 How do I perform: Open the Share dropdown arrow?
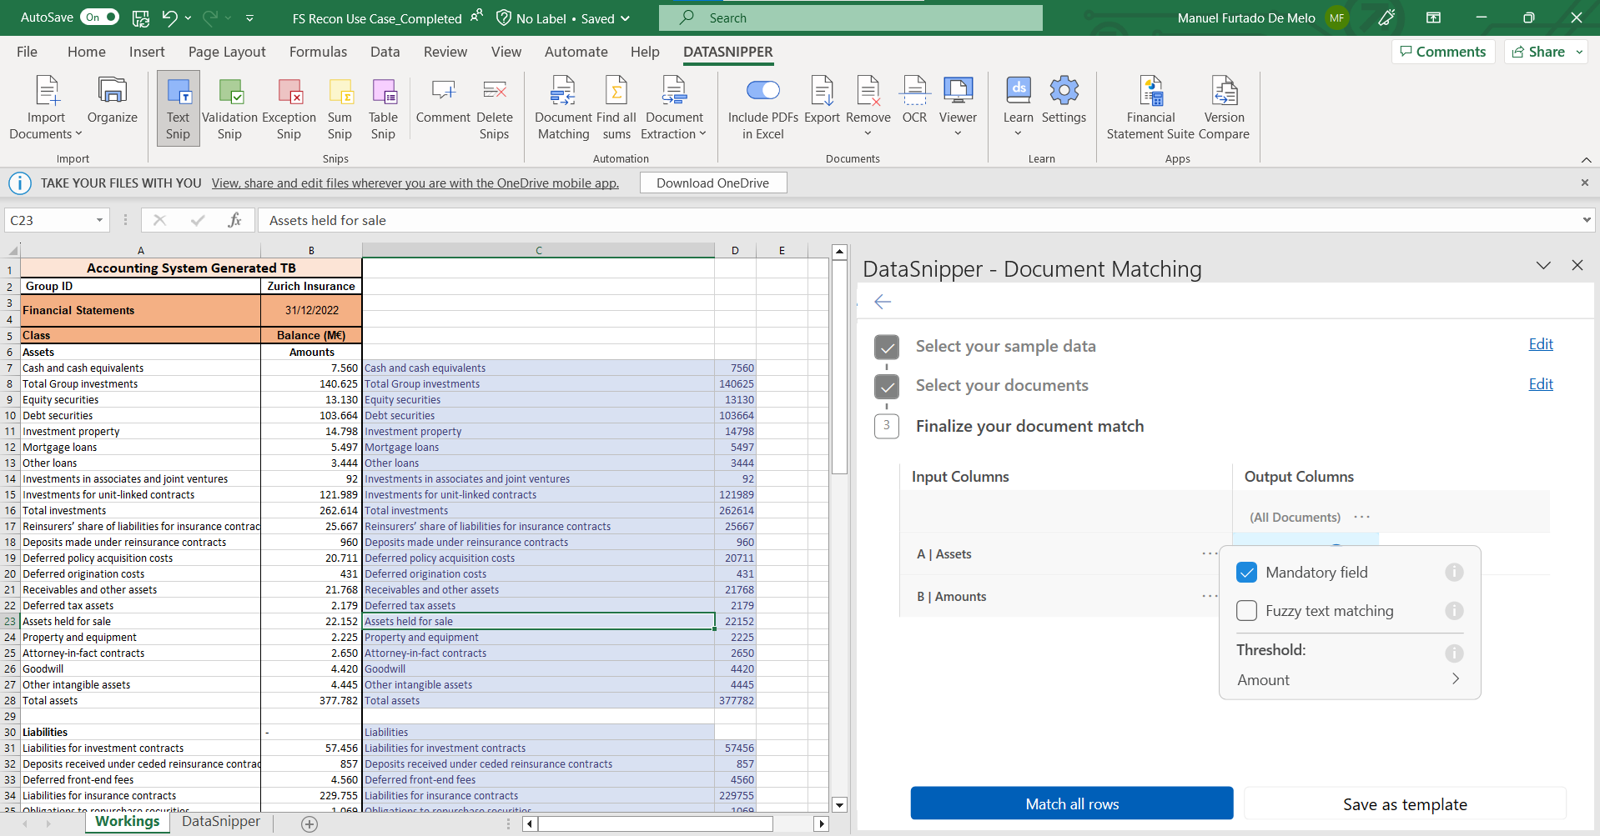tap(1579, 52)
